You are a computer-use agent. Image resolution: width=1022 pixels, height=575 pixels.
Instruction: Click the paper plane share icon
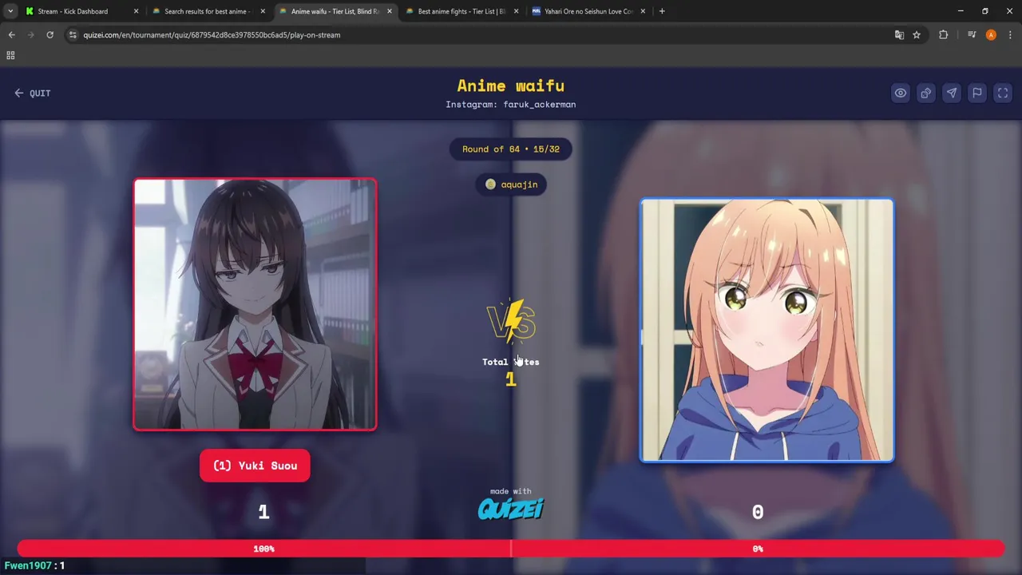tap(951, 93)
